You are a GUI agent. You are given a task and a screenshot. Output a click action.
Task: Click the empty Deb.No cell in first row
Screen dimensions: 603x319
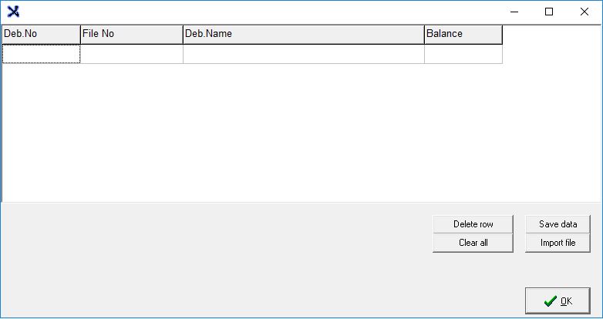pos(41,54)
